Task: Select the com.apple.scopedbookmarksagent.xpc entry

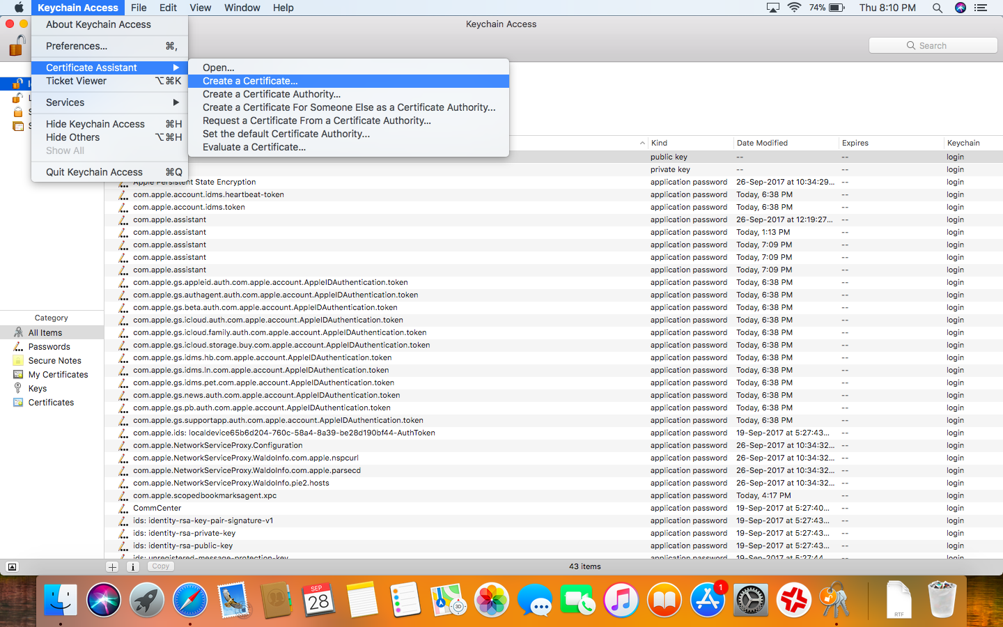Action: pos(554,496)
